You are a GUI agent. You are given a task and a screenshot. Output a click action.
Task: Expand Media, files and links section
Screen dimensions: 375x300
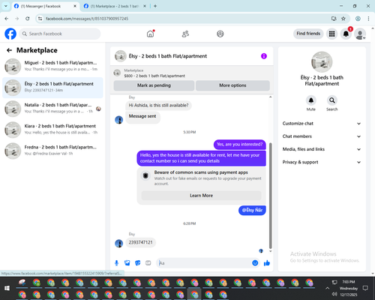click(322, 149)
